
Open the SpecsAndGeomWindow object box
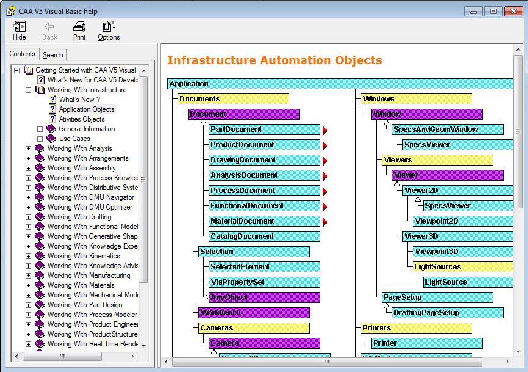pyautogui.click(x=447, y=129)
